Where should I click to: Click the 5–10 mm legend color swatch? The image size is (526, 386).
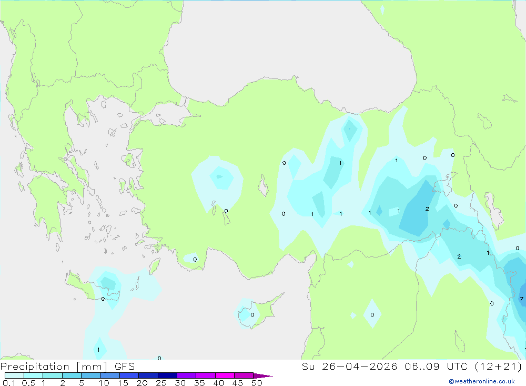[x=90, y=375]
